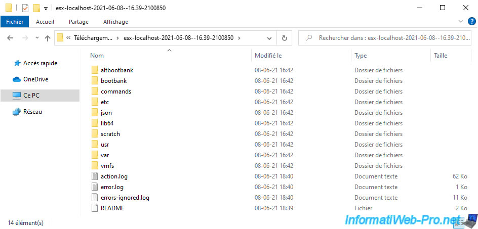The height and width of the screenshot is (229, 478).
Task: Click the README file icon
Action: pyautogui.click(x=95, y=208)
